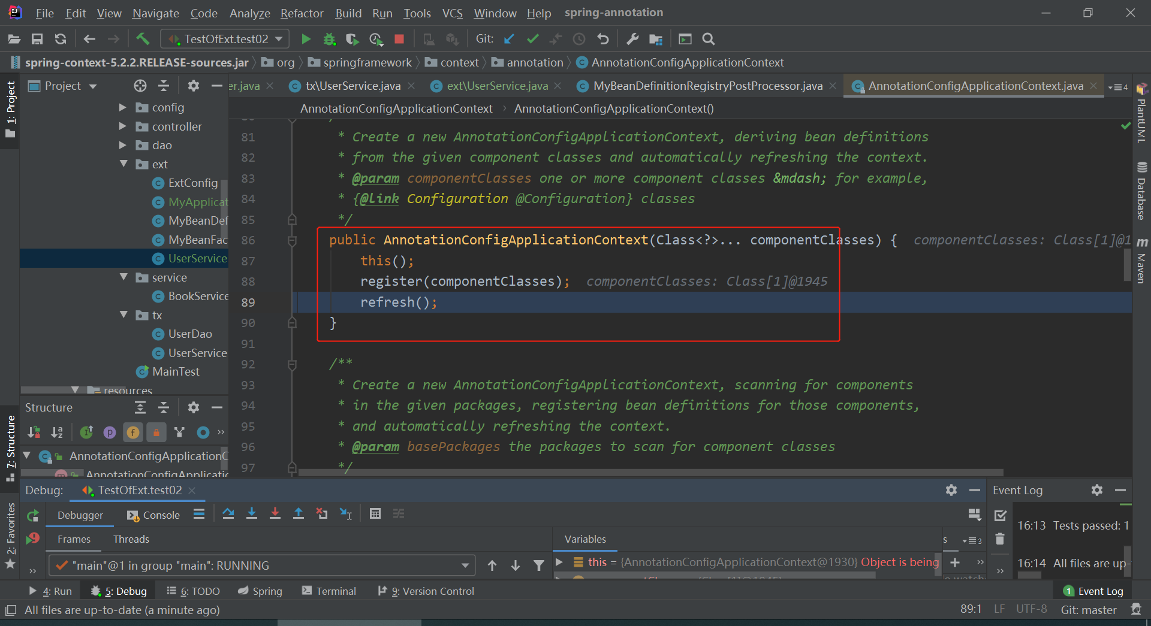
Task: Click Step Over in debugger toolbar
Action: tap(228, 514)
